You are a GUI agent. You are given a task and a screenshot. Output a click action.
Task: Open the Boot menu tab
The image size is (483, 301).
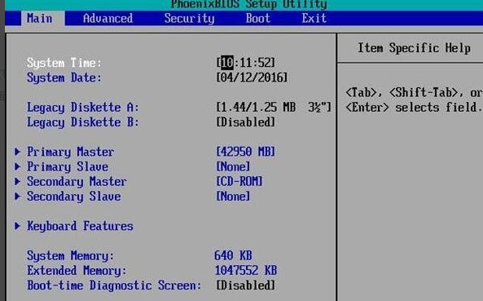pos(258,18)
